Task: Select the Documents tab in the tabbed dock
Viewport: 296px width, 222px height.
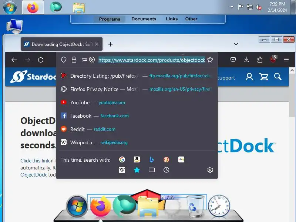Action: (144, 19)
